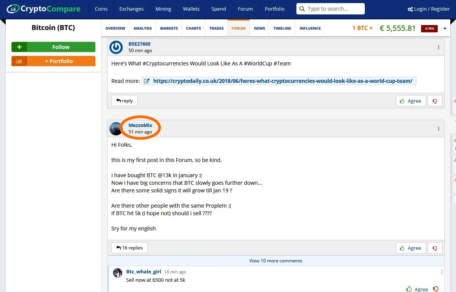Switch to the Overview tab
Image resolution: width=456 pixels, height=292 pixels.
[x=115, y=28]
